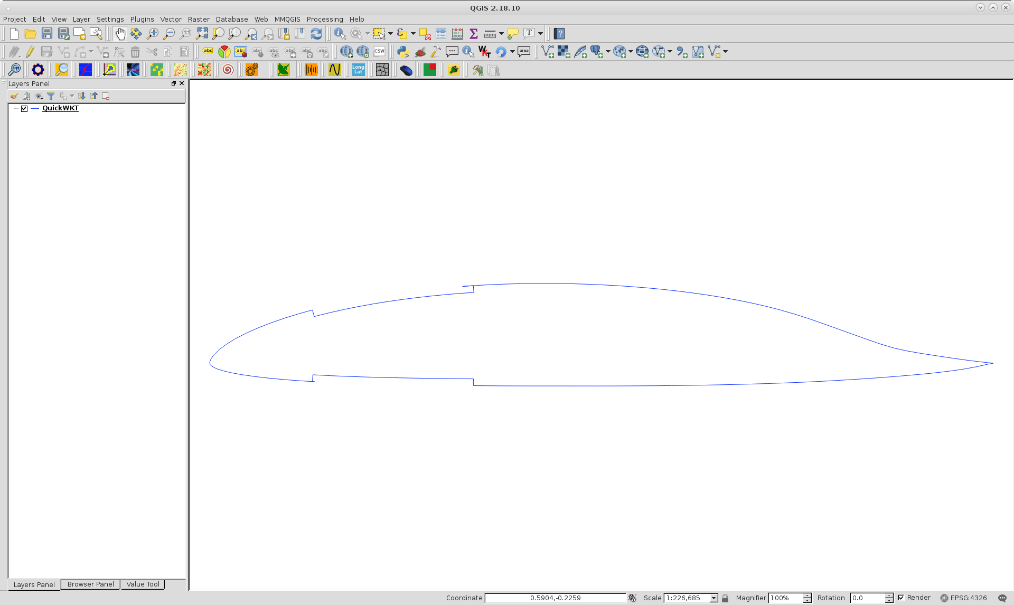Filter legend by map content
Image resolution: width=1014 pixels, height=605 pixels.
[51, 96]
